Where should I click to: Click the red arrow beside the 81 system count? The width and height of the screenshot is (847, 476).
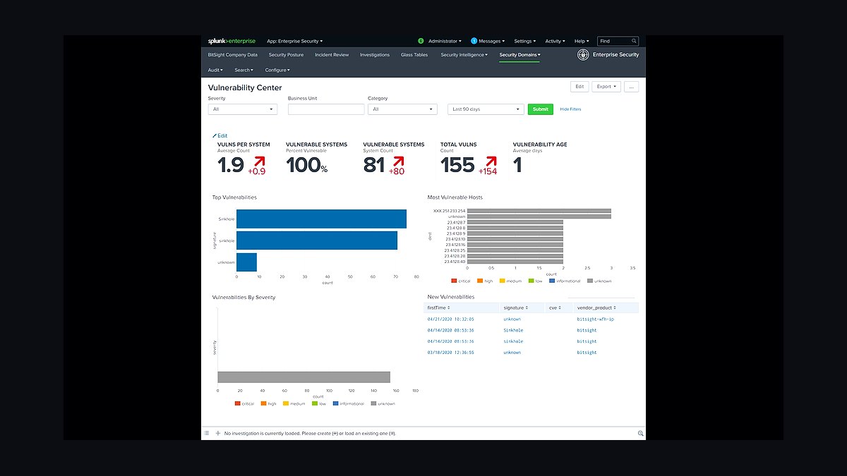pyautogui.click(x=397, y=161)
